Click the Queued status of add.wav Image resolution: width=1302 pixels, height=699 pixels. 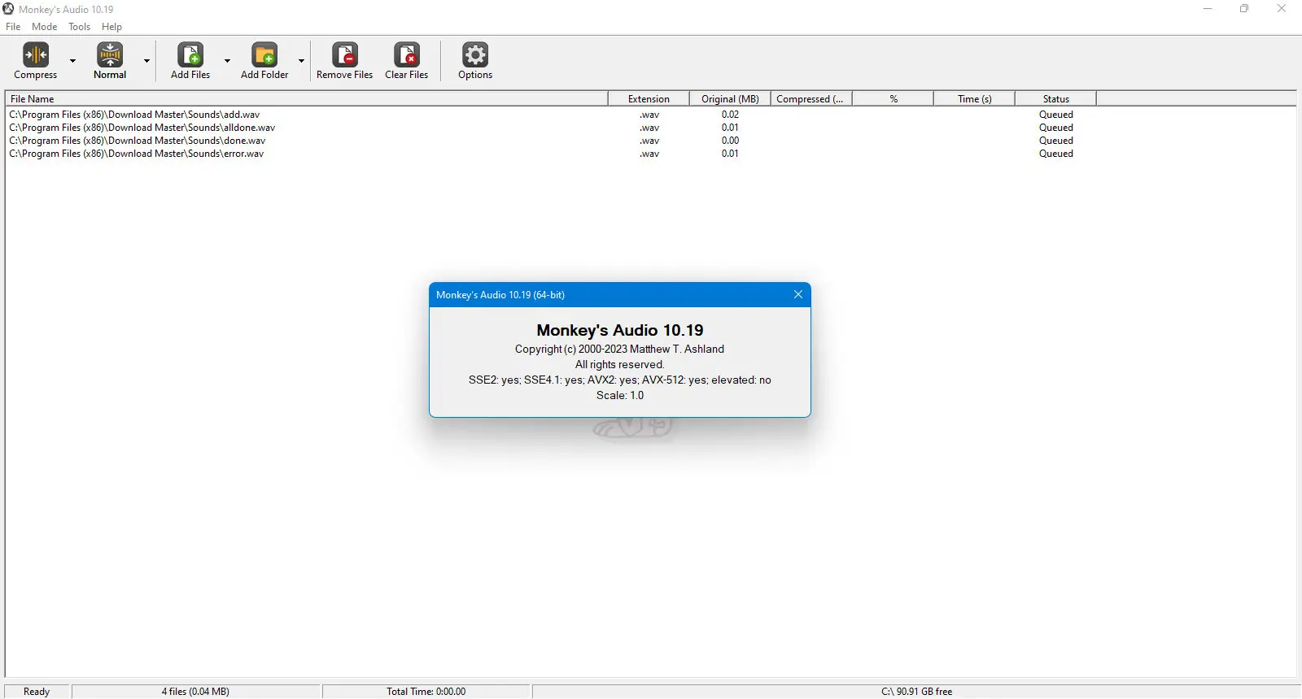tap(1056, 115)
